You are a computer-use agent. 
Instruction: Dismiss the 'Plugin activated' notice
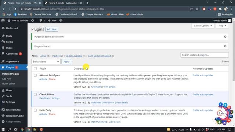(x=225, y=46)
